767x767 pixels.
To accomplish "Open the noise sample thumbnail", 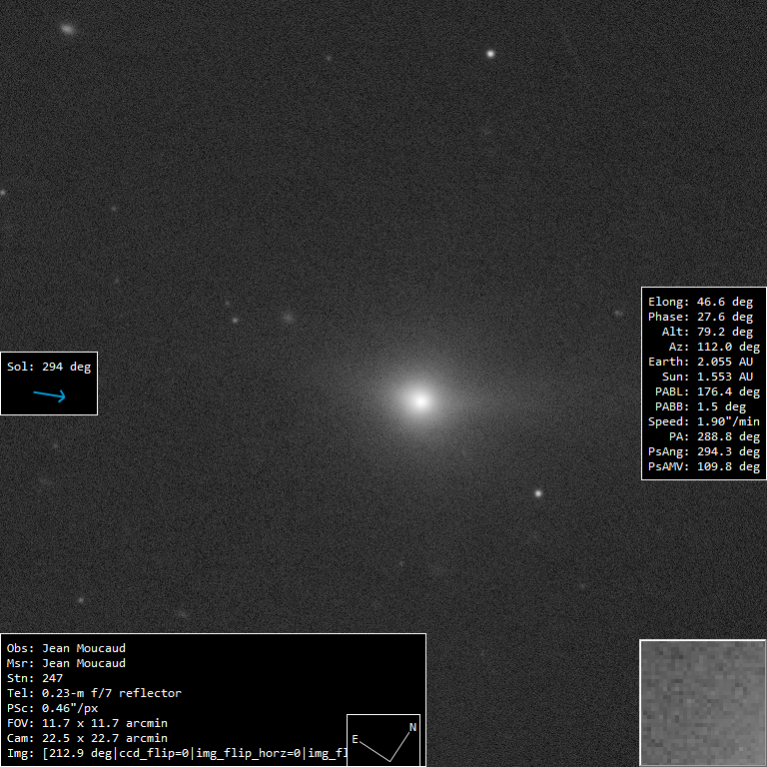I will point(702,702).
